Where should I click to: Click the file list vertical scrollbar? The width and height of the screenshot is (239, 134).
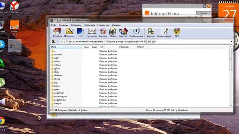[231, 59]
